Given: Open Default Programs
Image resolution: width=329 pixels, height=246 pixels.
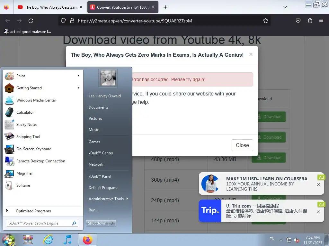Looking at the screenshot, I should tap(103, 188).
